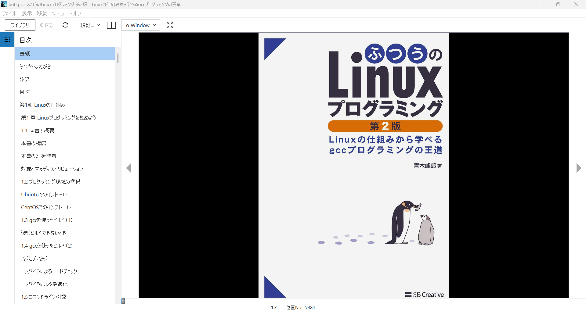The height and width of the screenshot is (311, 586).
Task: Click the contents list scrollbar thumb
Action: point(118,58)
